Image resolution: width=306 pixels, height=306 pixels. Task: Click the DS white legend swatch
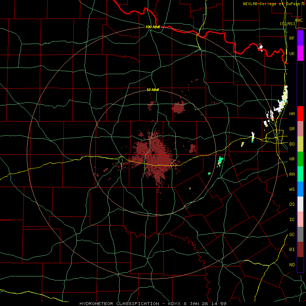click(300, 204)
